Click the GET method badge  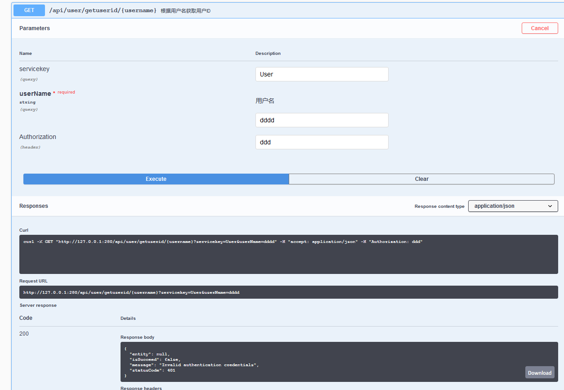tap(29, 10)
